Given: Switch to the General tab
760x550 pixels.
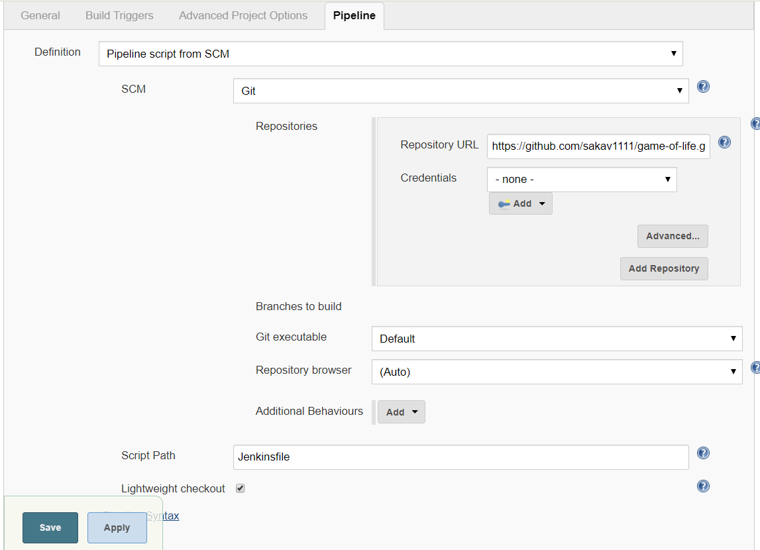Looking at the screenshot, I should [x=40, y=15].
